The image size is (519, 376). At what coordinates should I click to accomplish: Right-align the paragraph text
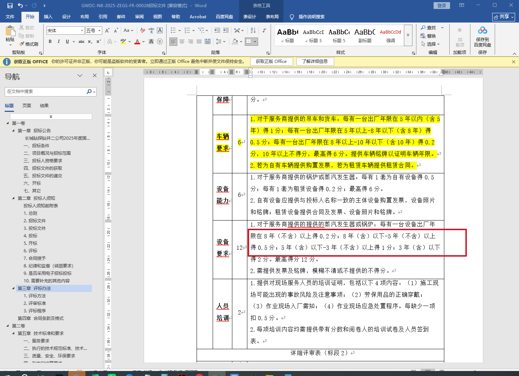click(191, 41)
